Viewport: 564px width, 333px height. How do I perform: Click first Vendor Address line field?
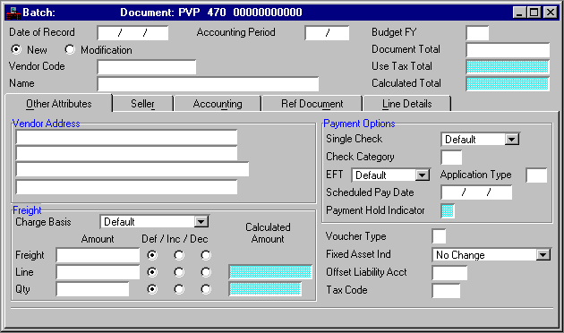(126, 138)
